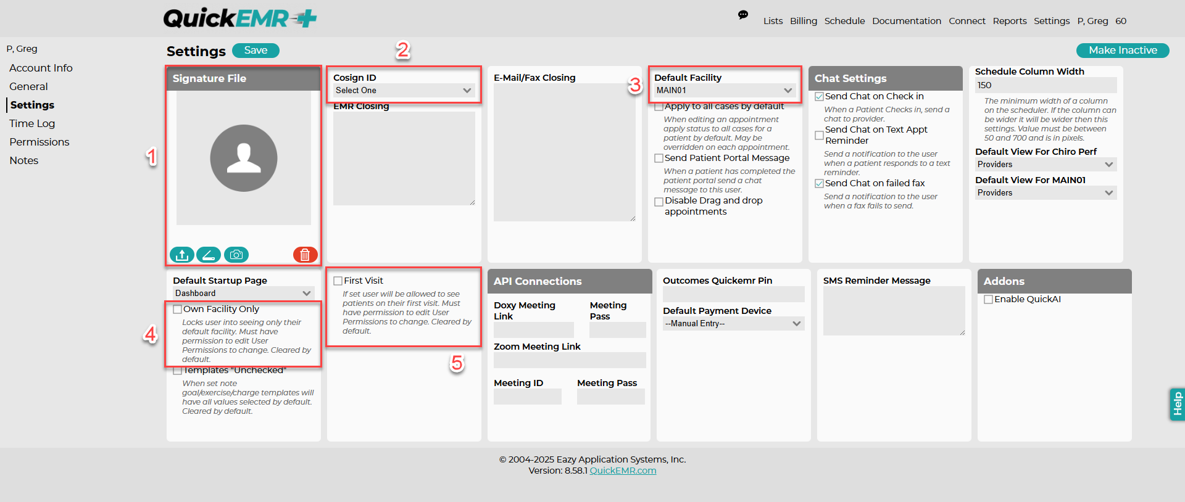Click the Zoom Meeting Link field
The width and height of the screenshot is (1185, 502).
tap(570, 360)
